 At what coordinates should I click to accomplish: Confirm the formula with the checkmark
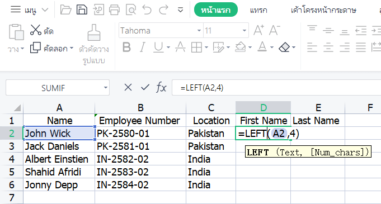pyautogui.click(x=145, y=87)
